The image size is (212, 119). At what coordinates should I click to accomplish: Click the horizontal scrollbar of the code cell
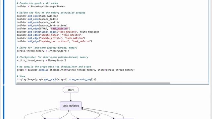click(x=93, y=83)
